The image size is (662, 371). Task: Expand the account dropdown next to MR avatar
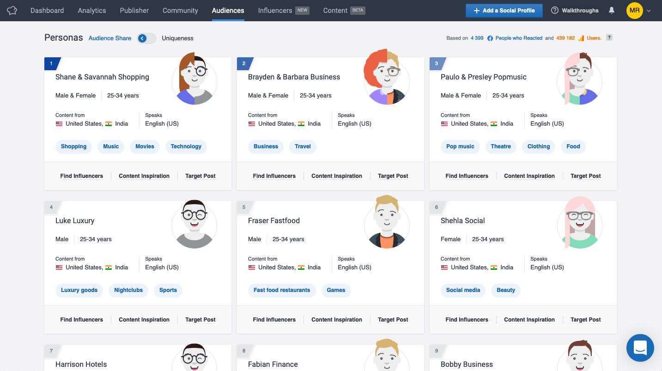(x=648, y=10)
